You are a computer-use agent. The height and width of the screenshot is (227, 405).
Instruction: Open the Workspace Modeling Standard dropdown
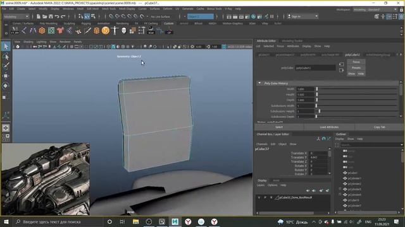pyautogui.click(x=375, y=9)
